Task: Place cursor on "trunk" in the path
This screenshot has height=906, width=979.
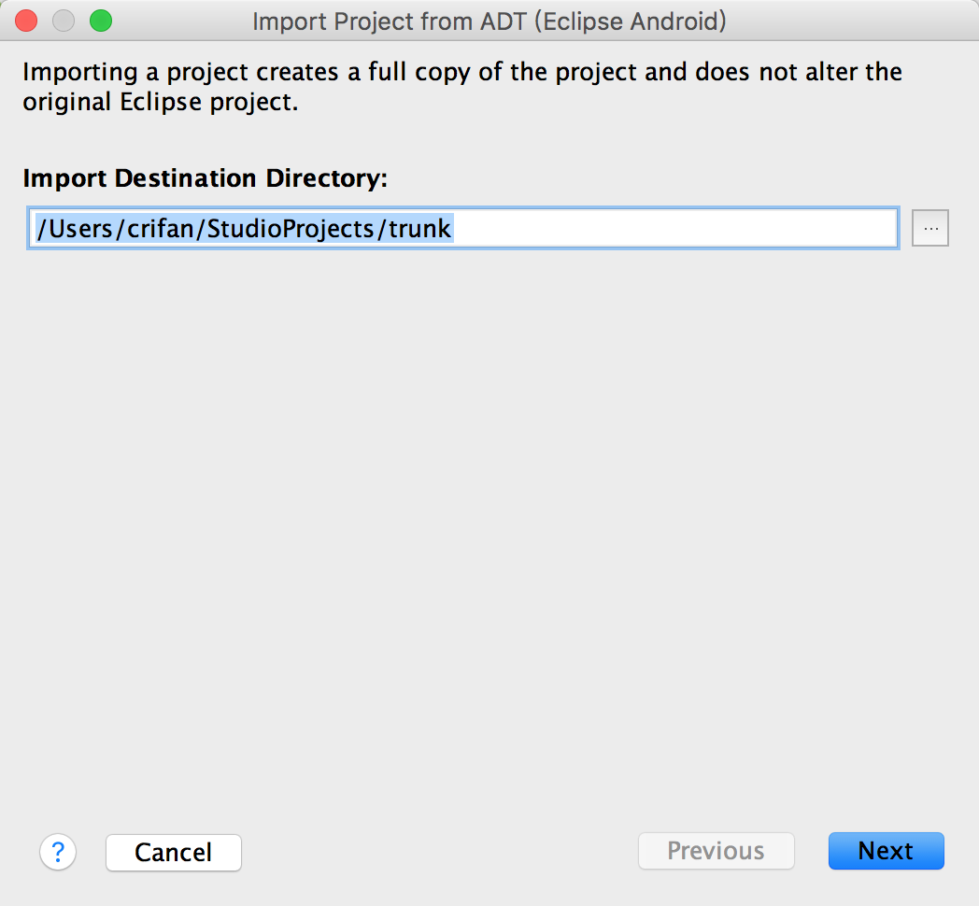Action: pos(420,228)
